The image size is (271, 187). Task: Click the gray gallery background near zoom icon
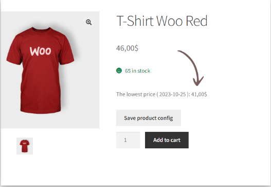click(79, 19)
